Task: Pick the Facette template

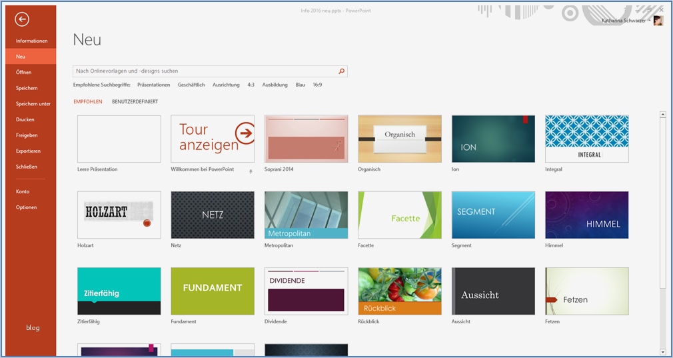Action: tap(400, 215)
